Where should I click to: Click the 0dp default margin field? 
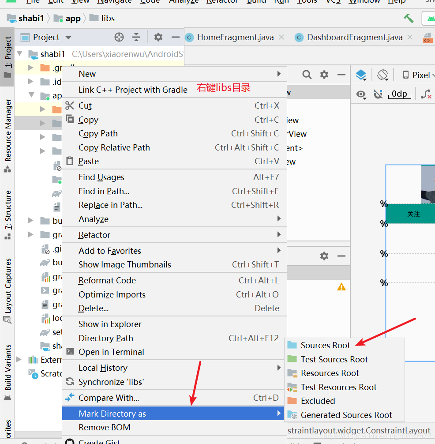[399, 94]
